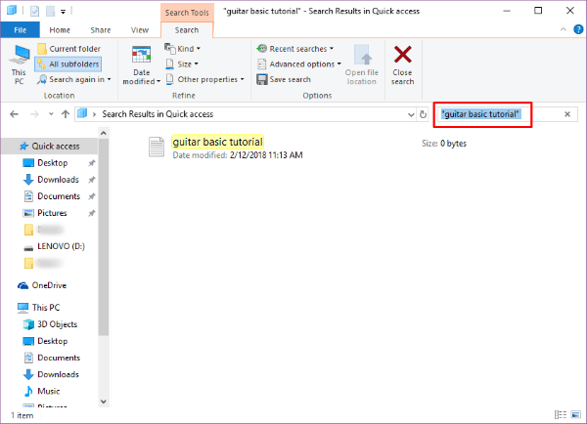Click the This PC location icon
Screen dimensions: 587x424
19,64
